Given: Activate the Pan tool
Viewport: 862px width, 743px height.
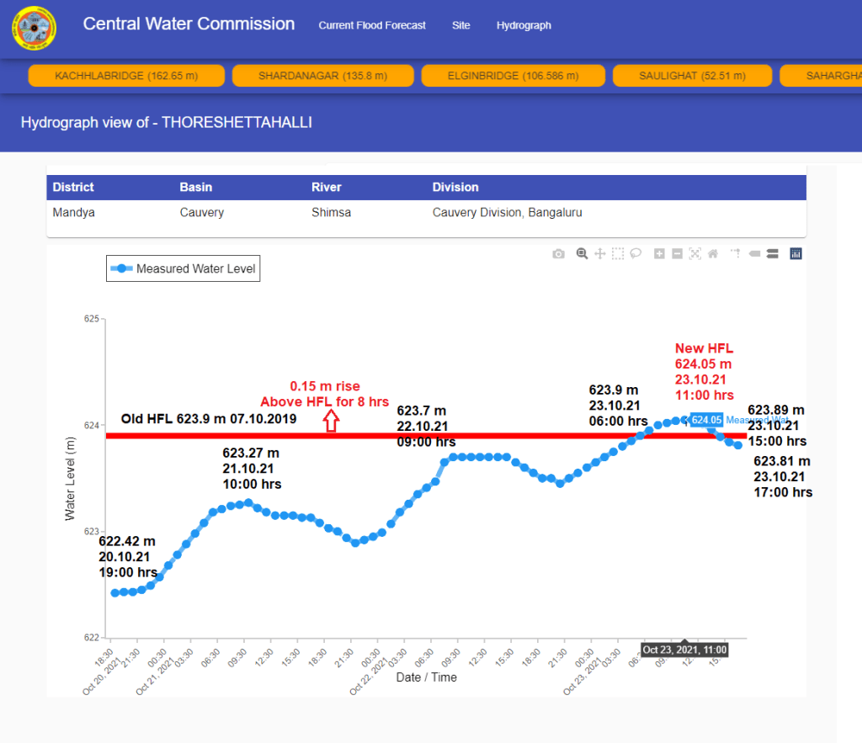Looking at the screenshot, I should tap(600, 253).
